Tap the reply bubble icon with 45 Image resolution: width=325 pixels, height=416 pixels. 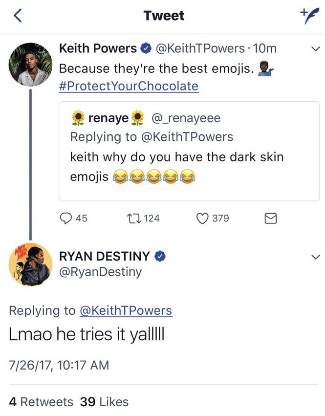[65, 219]
